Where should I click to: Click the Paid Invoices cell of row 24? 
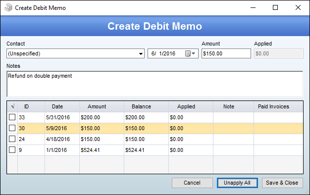pyautogui.click(x=278, y=139)
